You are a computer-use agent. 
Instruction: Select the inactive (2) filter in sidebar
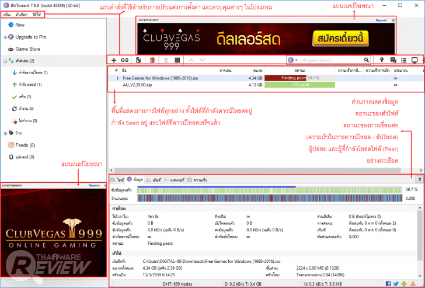pos(27,121)
